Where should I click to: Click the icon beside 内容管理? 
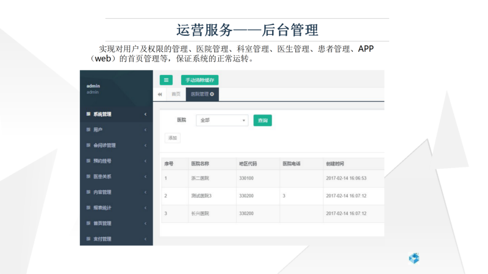coord(88,192)
